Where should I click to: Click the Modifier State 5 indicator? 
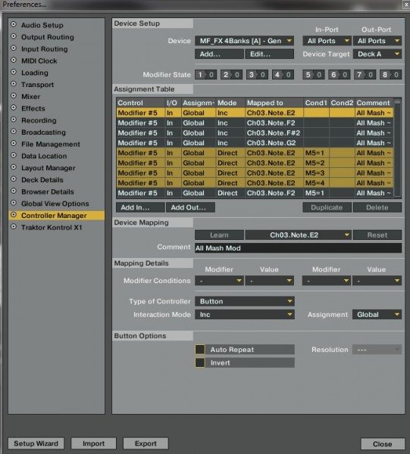coord(314,75)
